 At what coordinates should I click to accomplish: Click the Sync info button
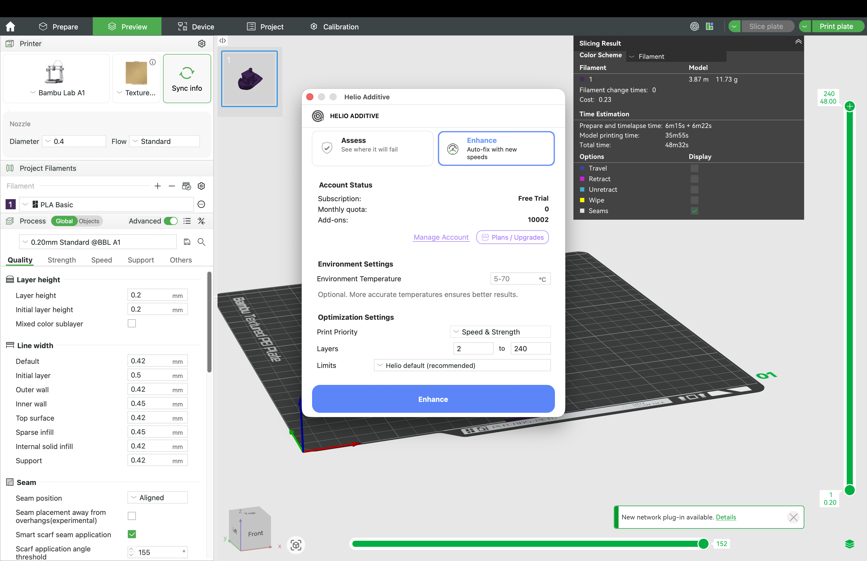coord(187,78)
